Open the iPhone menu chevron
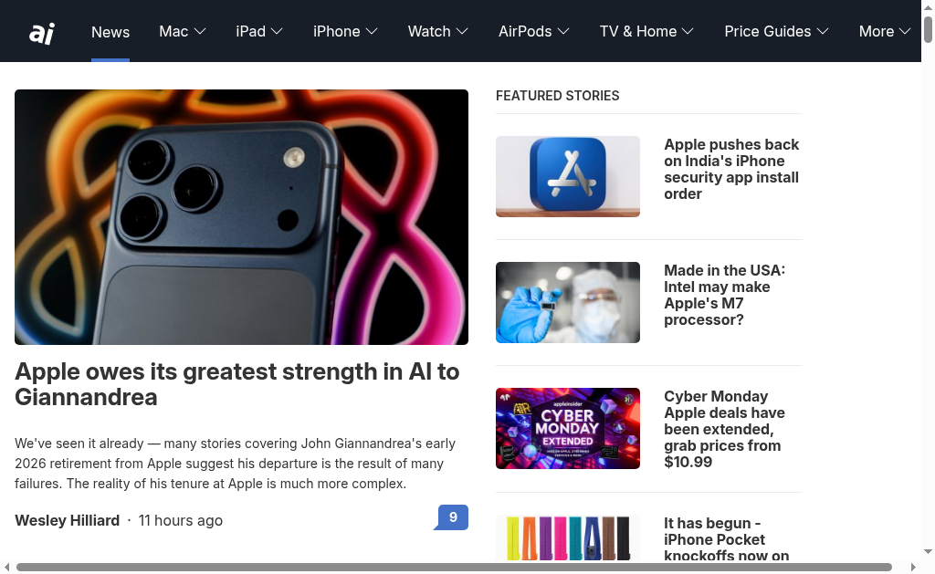Screen dimensions: 935x574 [x=372, y=31]
